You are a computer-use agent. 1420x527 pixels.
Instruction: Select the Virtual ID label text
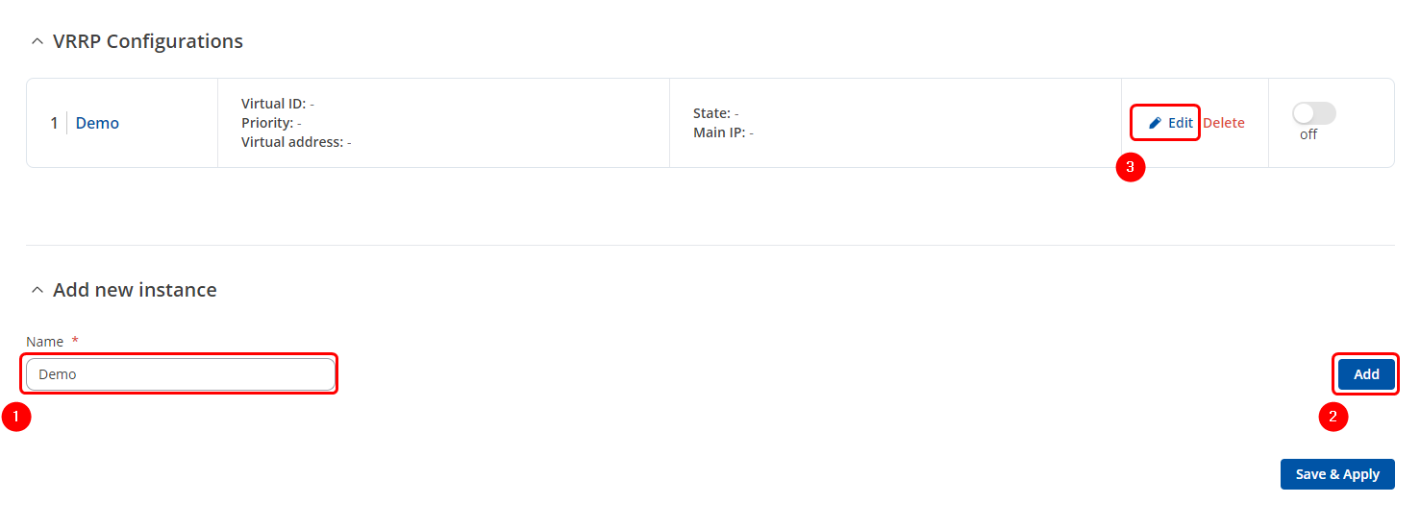coord(273,104)
